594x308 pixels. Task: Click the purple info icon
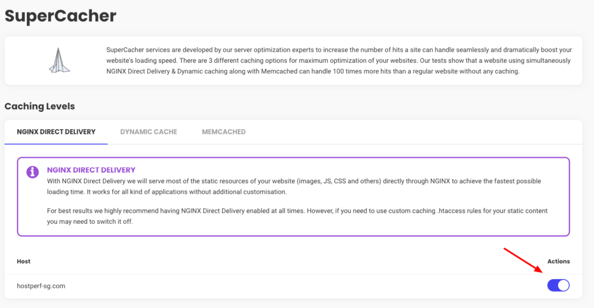(32, 172)
